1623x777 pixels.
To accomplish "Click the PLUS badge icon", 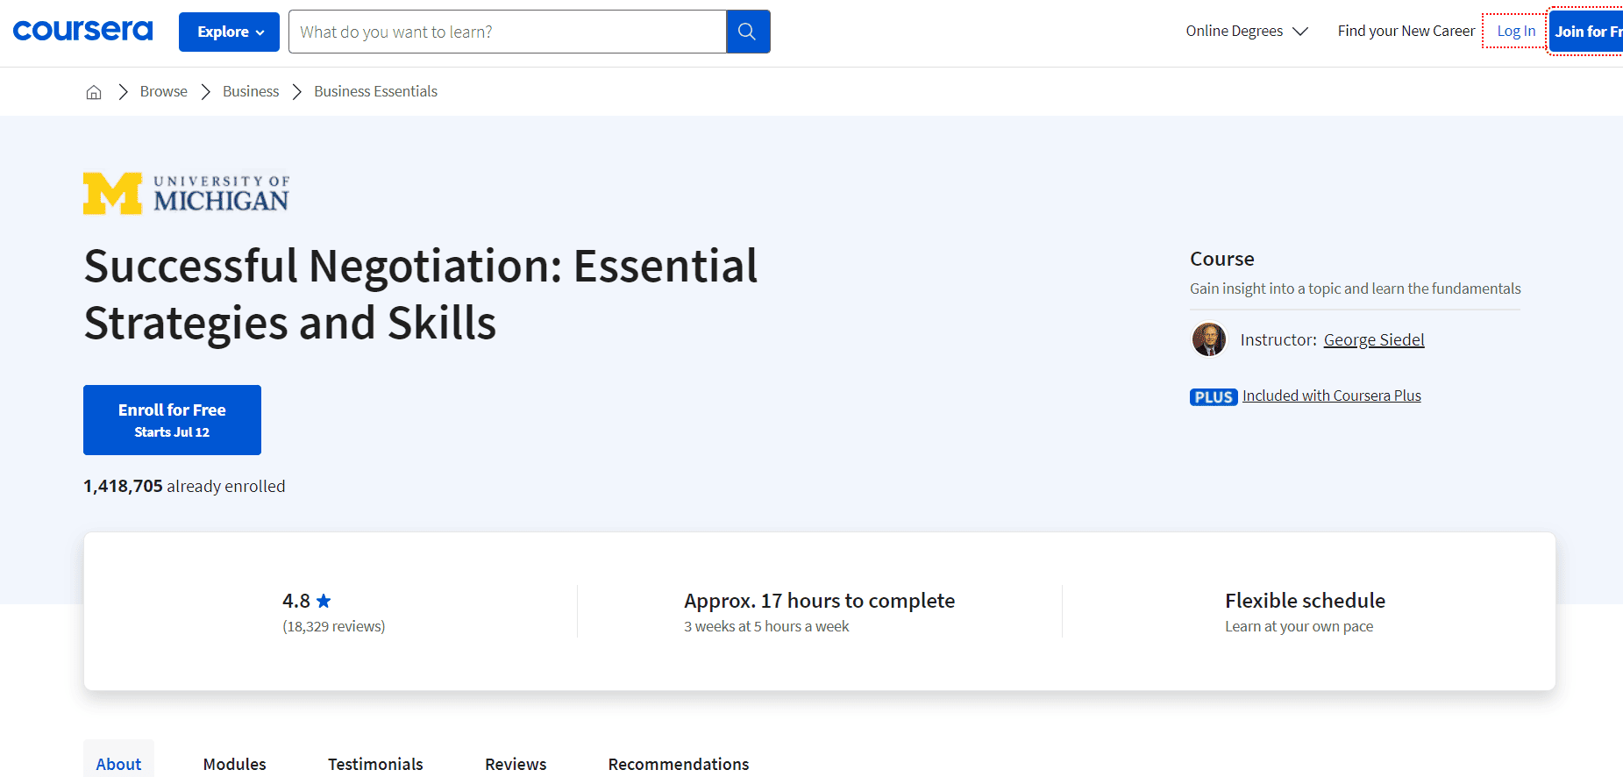I will (1213, 396).
